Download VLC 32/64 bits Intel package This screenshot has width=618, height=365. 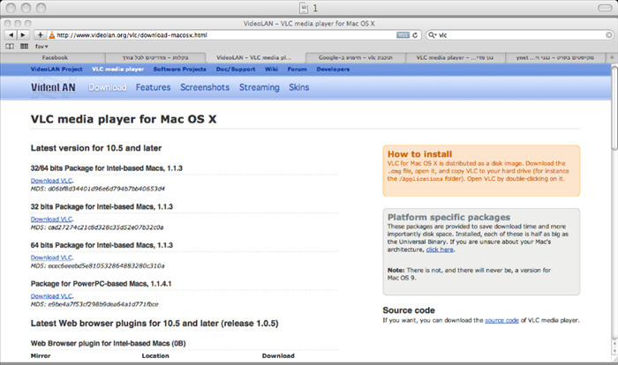[51, 181]
